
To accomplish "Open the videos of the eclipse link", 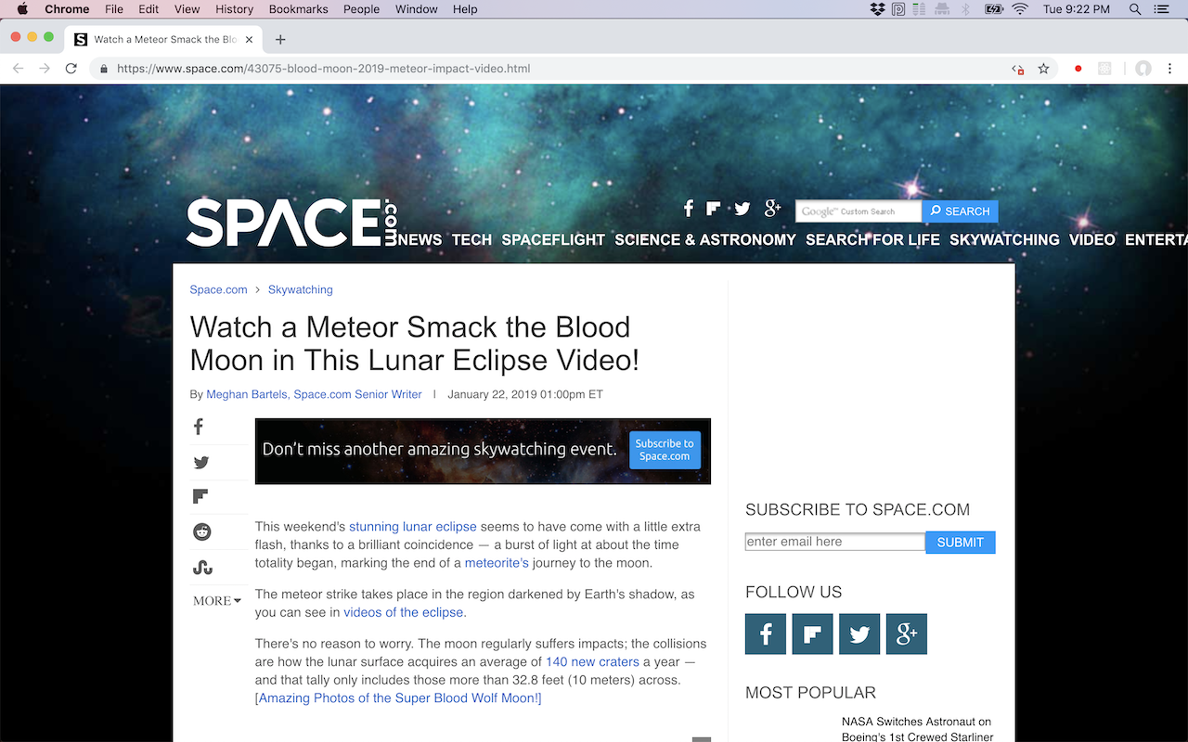I will click(403, 612).
